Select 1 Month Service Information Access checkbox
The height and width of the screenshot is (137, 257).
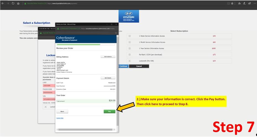[130, 42]
